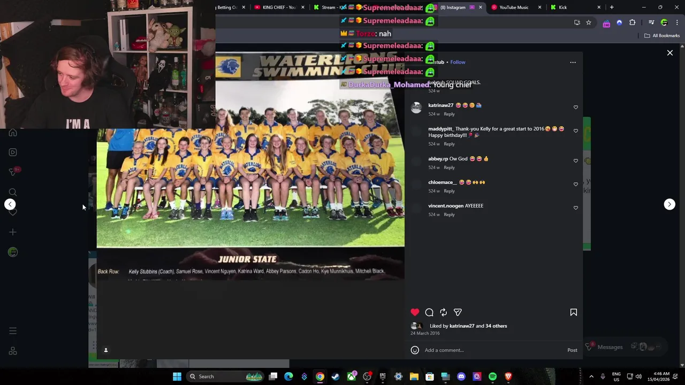The image size is (685, 385).
Task: Show tagged people icon on photo
Action: coord(105,350)
